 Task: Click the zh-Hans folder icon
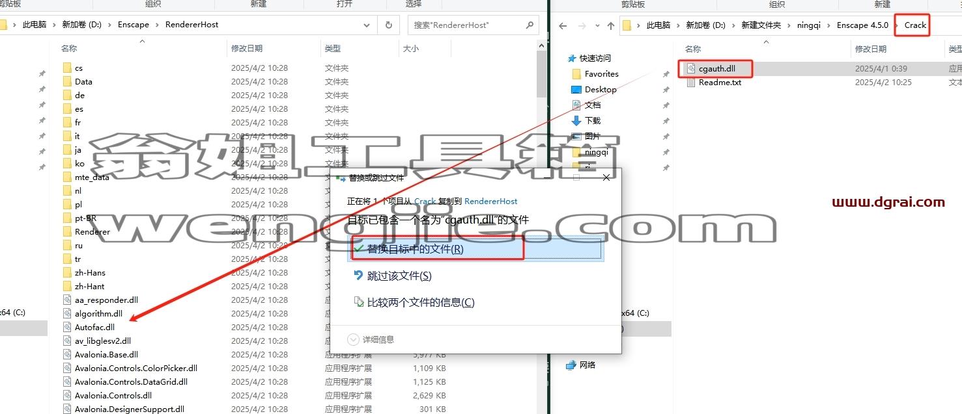pyautogui.click(x=67, y=272)
